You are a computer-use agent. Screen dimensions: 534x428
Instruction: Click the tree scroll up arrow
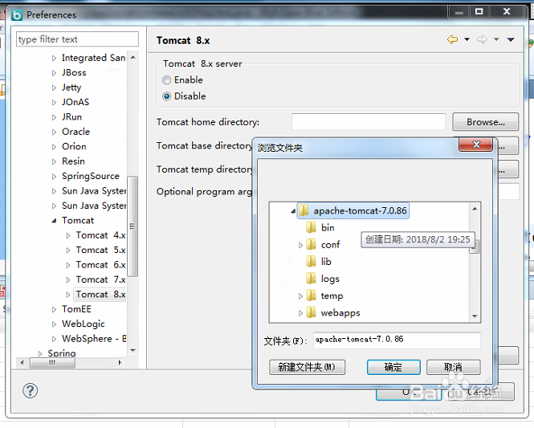coord(132,58)
